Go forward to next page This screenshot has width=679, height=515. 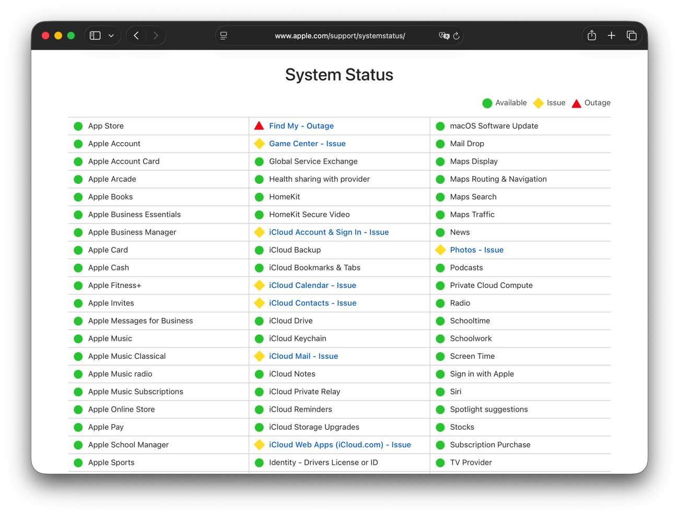[x=156, y=36]
